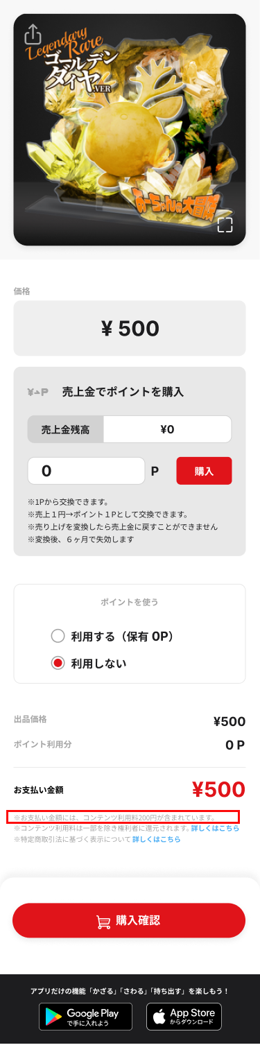Viewport: 260px width, 1061px height.
Task: Click the yen-to-point exchange icon
Action: point(38,392)
